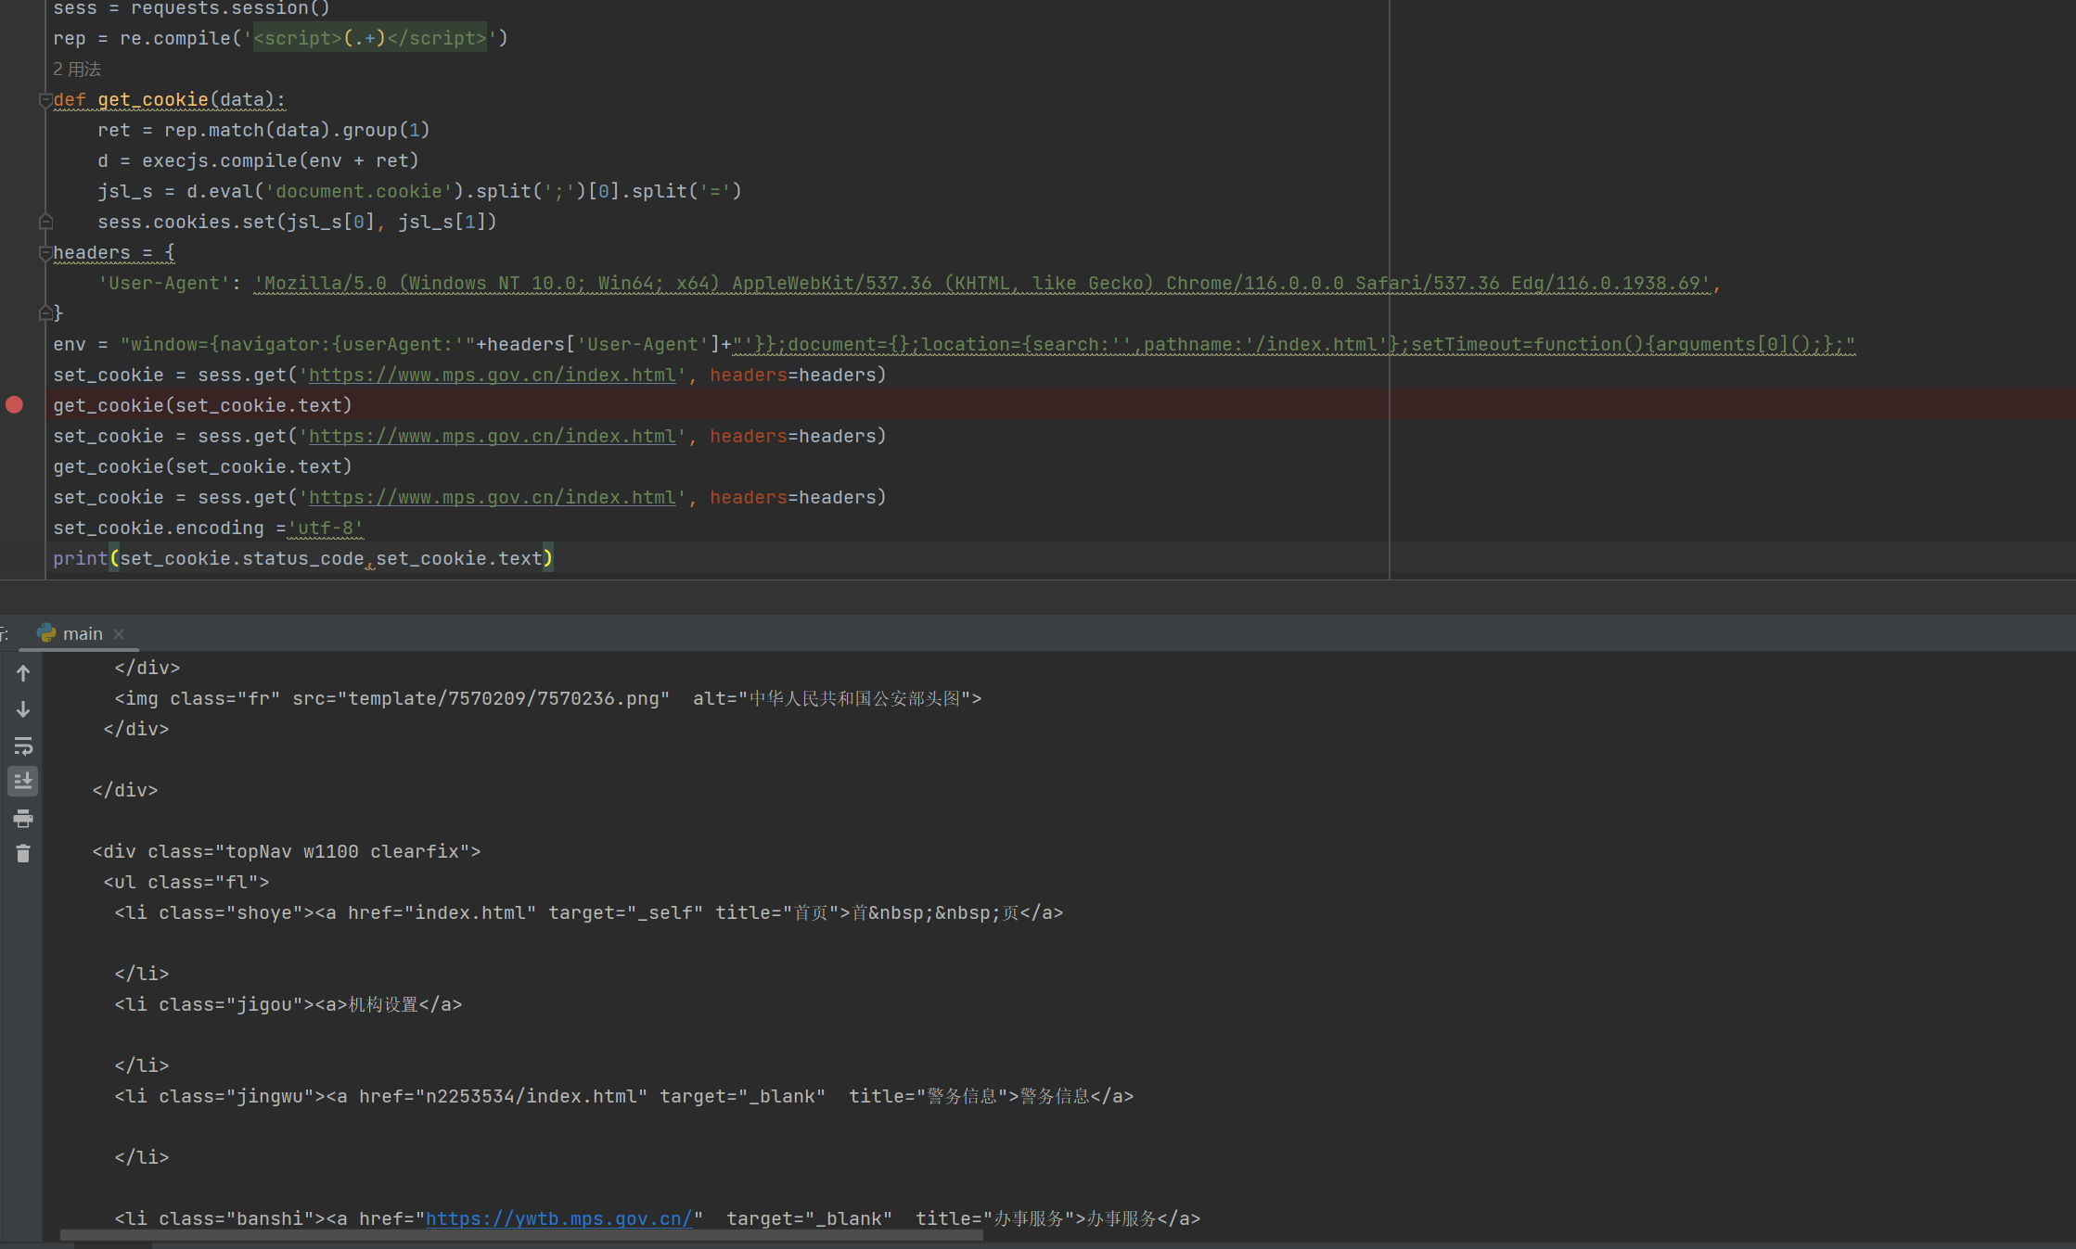The height and width of the screenshot is (1249, 2076).
Task: Click the Down the Stack Trace arrow
Action: [23, 709]
